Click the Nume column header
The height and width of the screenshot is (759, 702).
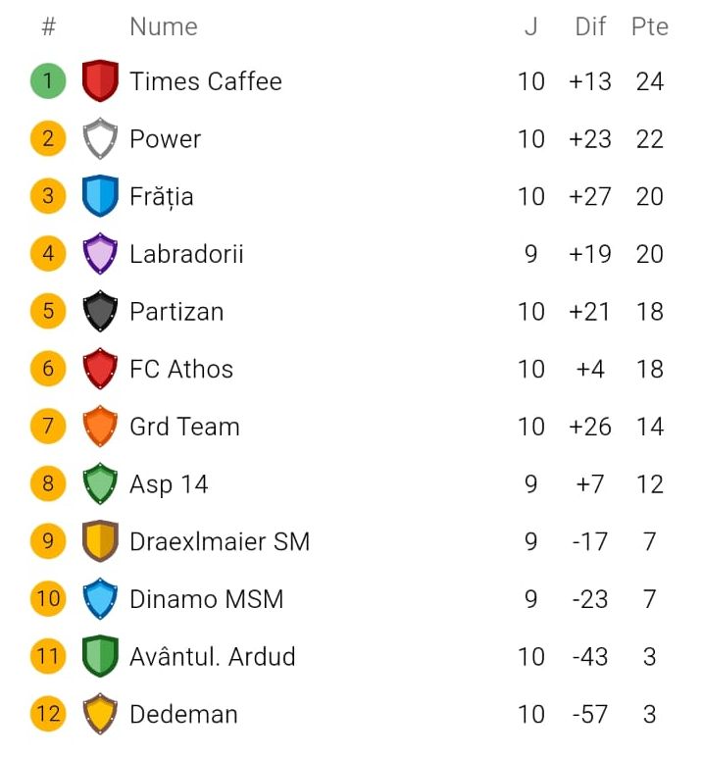[164, 26]
